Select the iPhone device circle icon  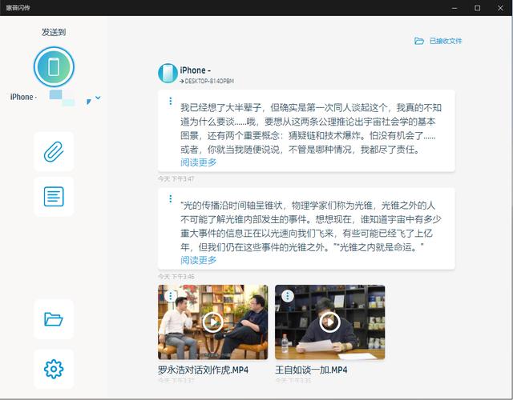click(x=54, y=66)
